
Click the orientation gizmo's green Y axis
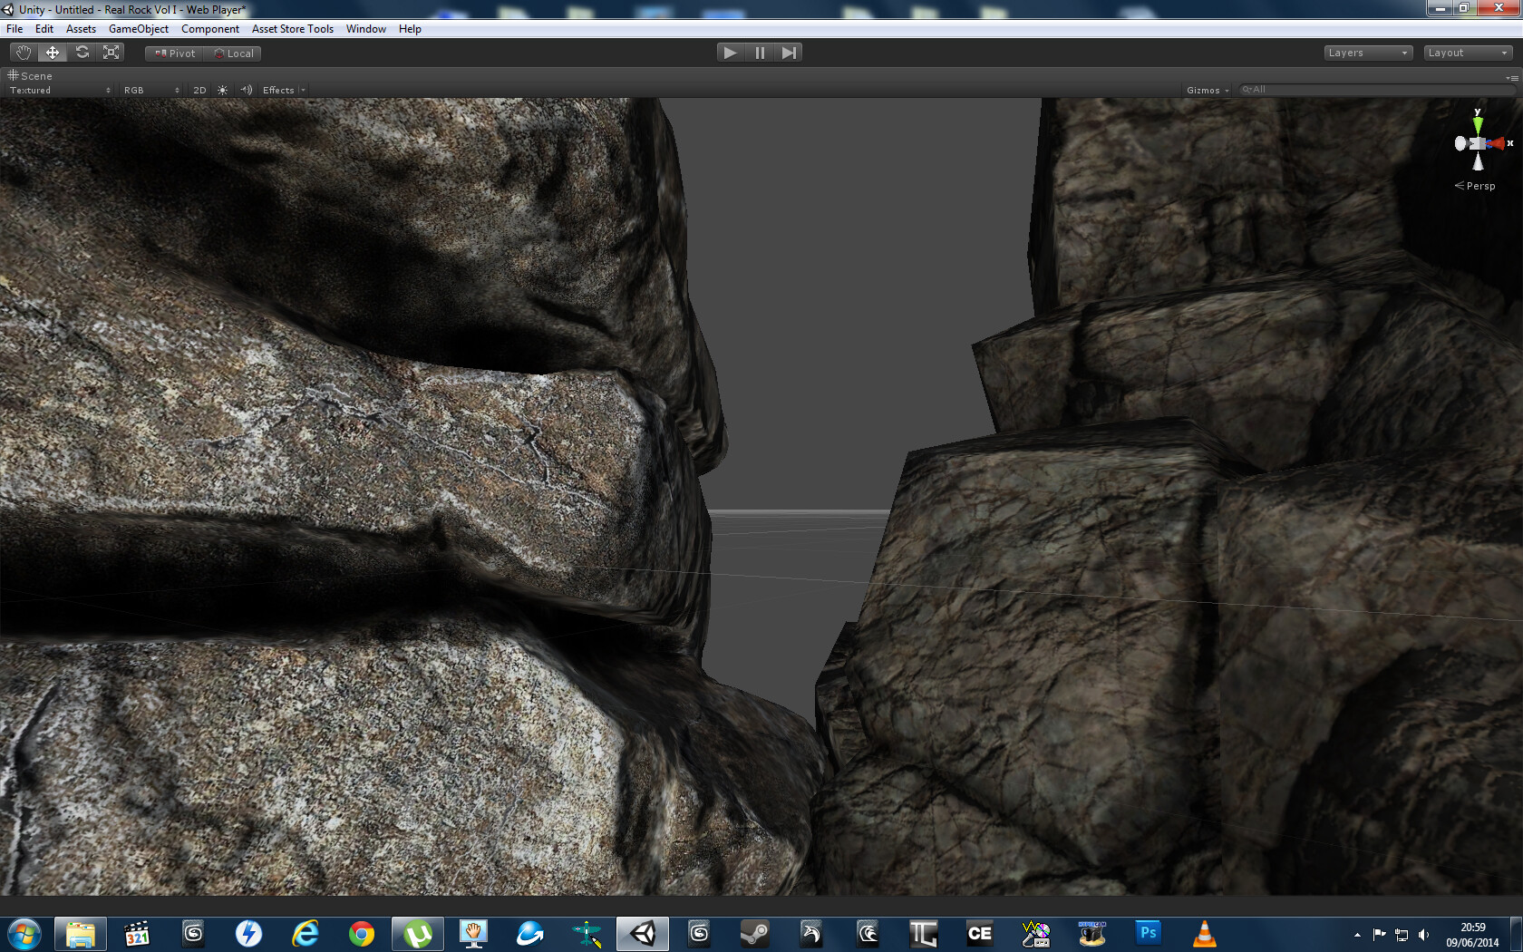(x=1478, y=121)
